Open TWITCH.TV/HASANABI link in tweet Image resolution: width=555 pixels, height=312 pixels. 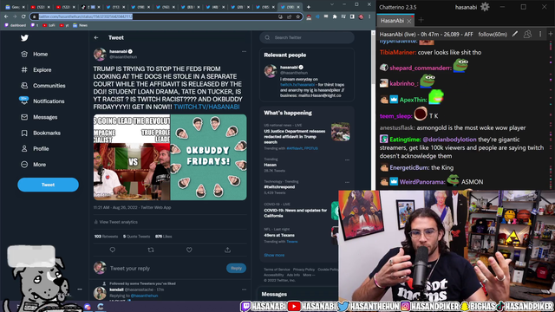[206, 107]
